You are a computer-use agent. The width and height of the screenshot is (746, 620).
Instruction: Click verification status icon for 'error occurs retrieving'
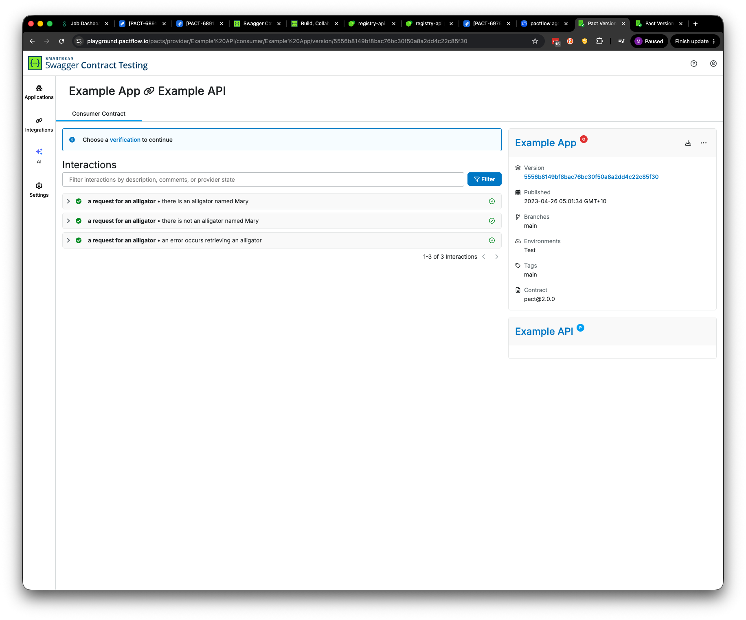click(x=492, y=240)
